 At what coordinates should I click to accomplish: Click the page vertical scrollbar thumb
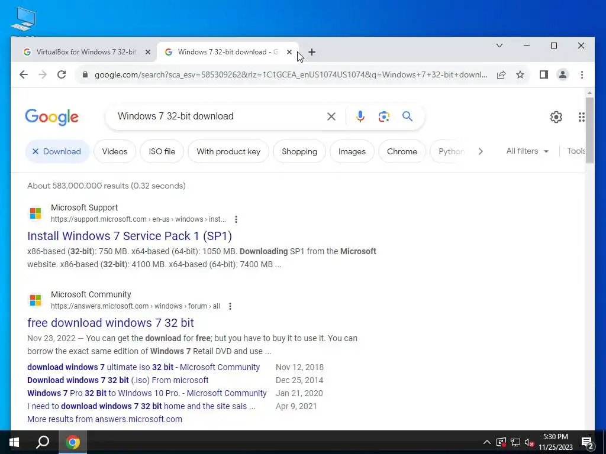coord(589,131)
